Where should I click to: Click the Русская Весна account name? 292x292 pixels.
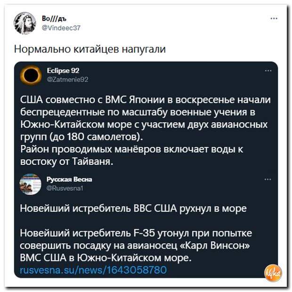69,179
